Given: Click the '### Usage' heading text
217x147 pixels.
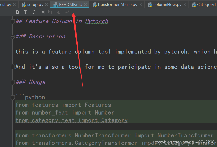Looking at the screenshot, I should [x=31, y=82].
